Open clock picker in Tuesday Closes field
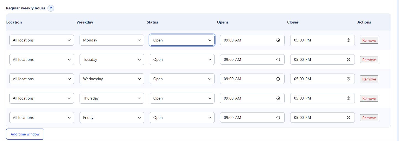Viewport: 399px width, 141px height. [348, 59]
